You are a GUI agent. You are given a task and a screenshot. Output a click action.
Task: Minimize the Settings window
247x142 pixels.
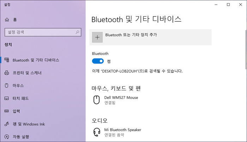pos(216,5)
